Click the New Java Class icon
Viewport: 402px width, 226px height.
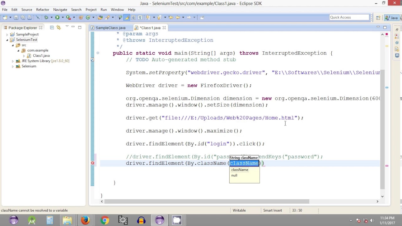(88, 18)
